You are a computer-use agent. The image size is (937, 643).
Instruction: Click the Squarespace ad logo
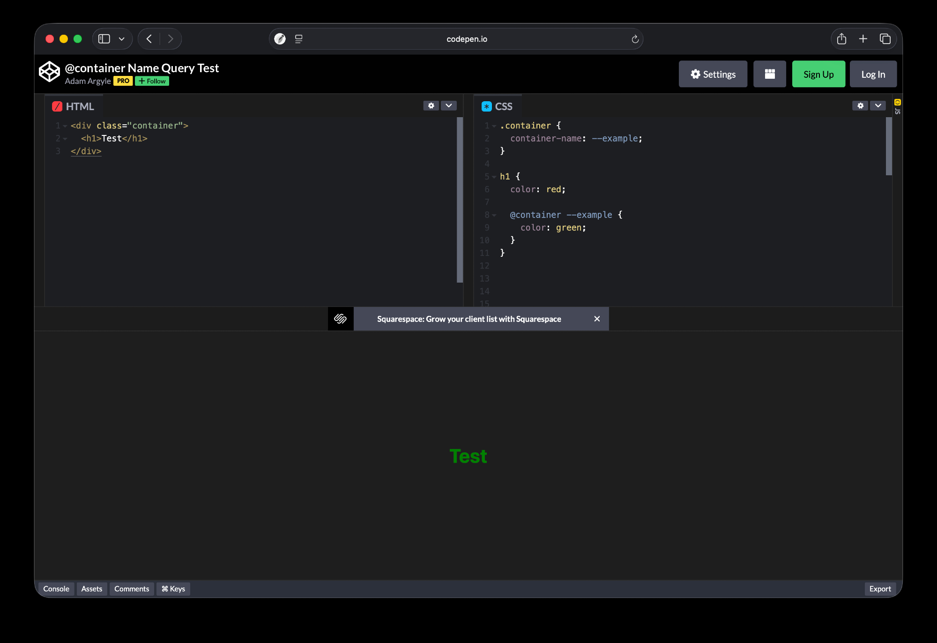tap(341, 319)
